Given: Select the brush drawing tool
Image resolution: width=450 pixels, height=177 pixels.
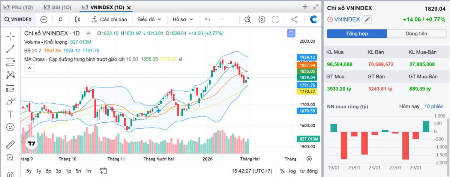Looking at the screenshot, I should coord(10,101).
